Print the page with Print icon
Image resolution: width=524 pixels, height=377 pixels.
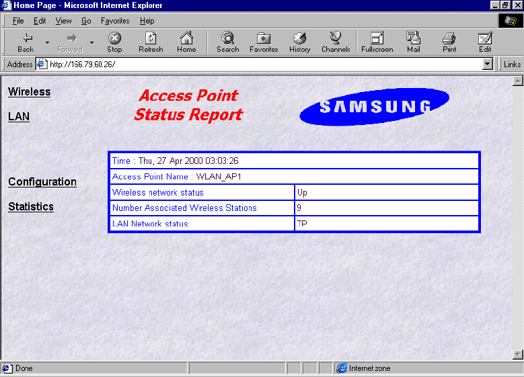(449, 38)
